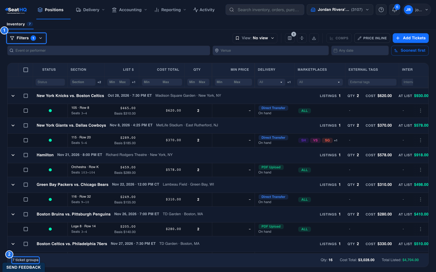Open row menu for Orchestra Row K listing
This screenshot has width=436, height=272.
[420, 170]
